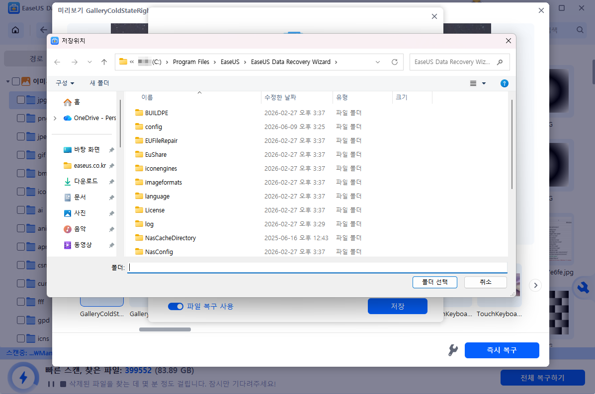
Task: Show next preview thumbnails arrow
Action: [535, 285]
